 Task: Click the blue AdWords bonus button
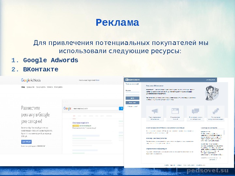(26, 141)
